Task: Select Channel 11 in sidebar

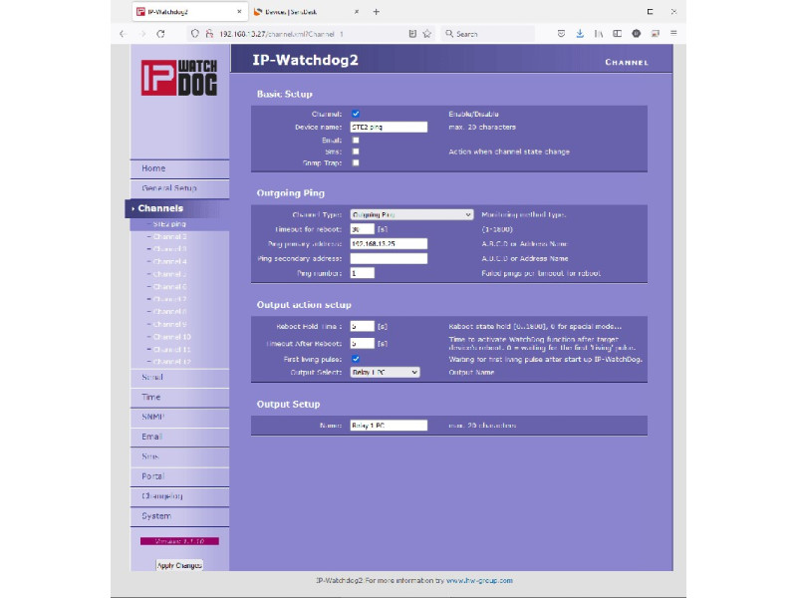Action: 171,350
